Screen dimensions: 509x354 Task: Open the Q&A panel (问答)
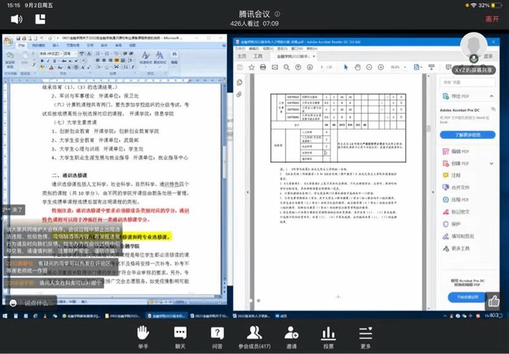point(217,336)
